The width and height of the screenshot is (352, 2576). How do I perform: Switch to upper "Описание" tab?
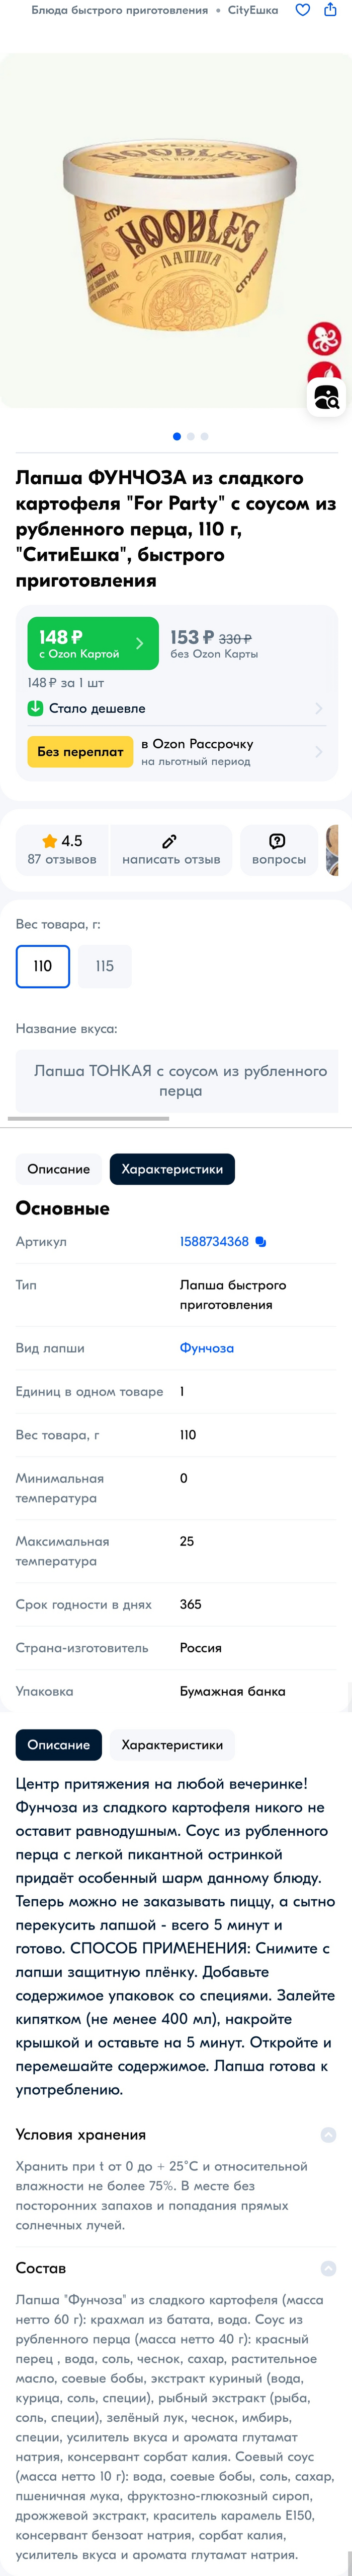(x=58, y=1169)
